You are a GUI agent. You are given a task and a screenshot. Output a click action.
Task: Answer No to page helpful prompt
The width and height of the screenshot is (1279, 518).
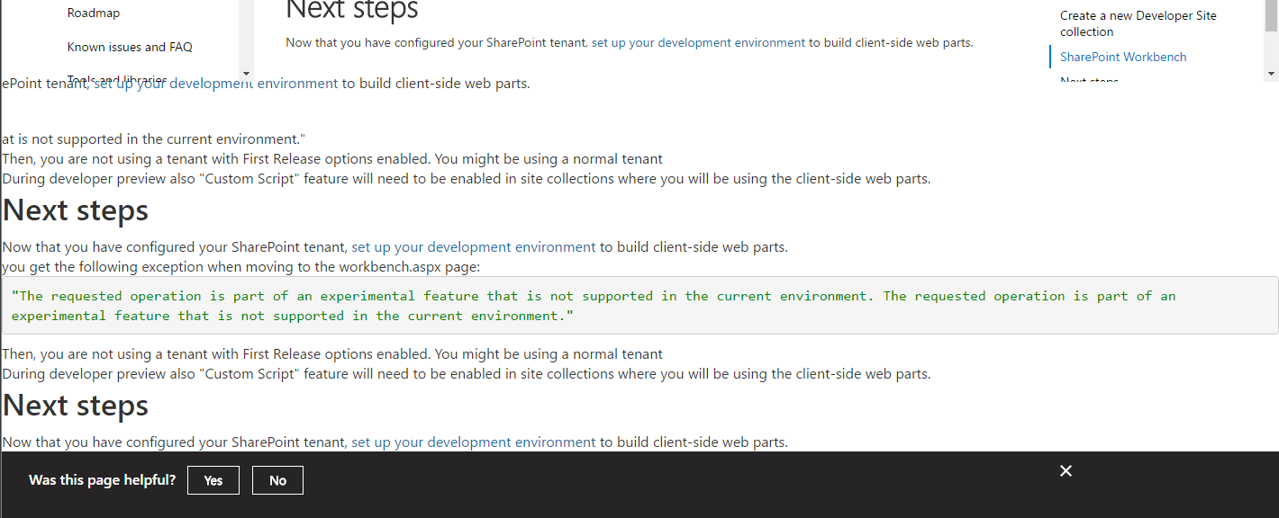[277, 480]
